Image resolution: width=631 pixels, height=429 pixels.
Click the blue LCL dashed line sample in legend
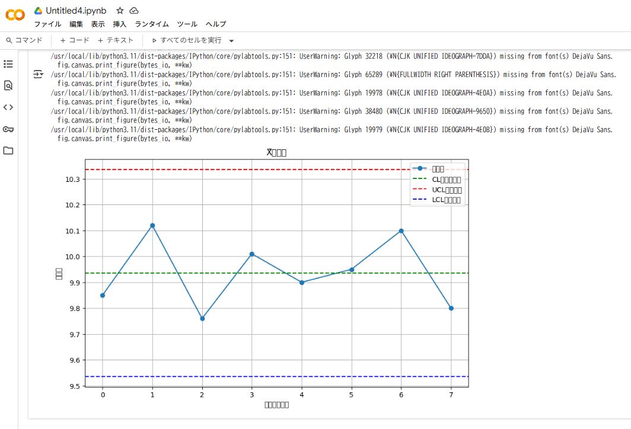tap(420, 200)
